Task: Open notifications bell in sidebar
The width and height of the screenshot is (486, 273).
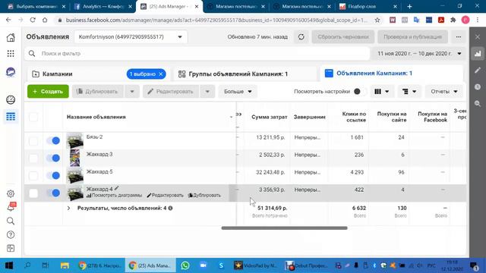Action: 11,207
